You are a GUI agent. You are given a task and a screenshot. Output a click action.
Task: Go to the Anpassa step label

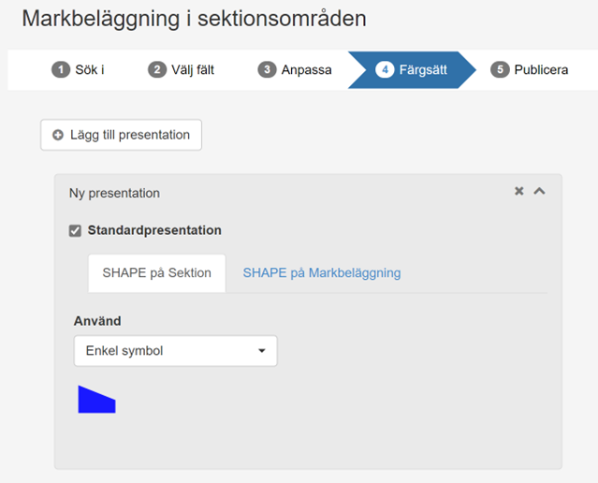coord(306,70)
